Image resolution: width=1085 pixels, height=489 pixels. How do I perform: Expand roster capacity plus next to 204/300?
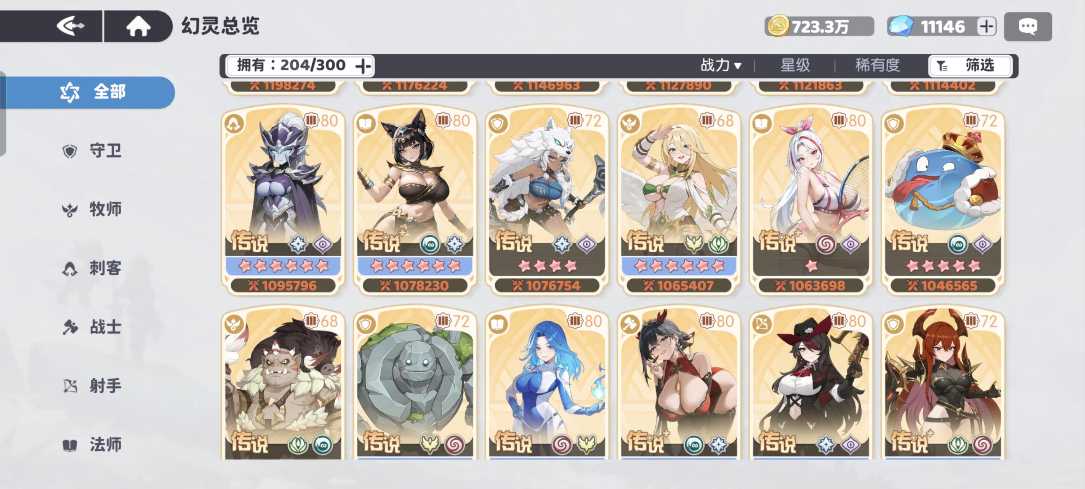[x=363, y=66]
